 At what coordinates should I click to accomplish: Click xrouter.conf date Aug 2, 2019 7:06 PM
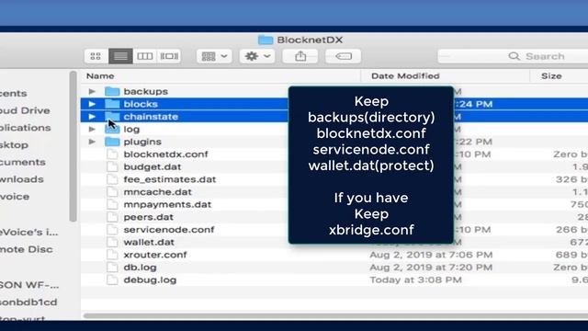[431, 255]
